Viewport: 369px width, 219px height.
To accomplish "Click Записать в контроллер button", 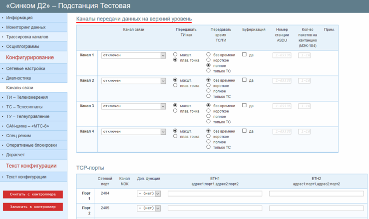I will coord(33,207).
